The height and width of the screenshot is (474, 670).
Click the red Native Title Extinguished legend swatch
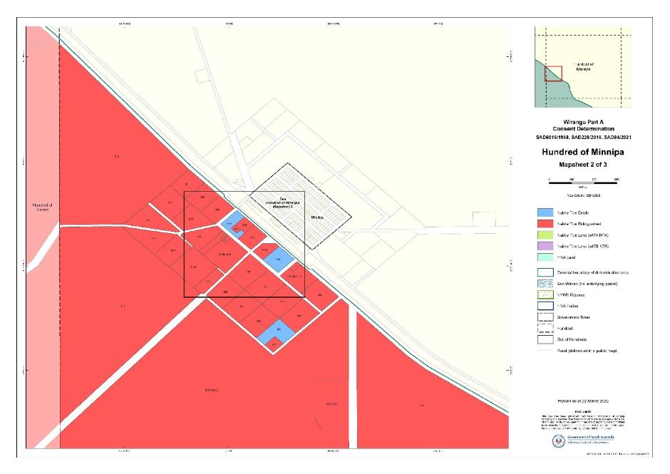pos(545,224)
